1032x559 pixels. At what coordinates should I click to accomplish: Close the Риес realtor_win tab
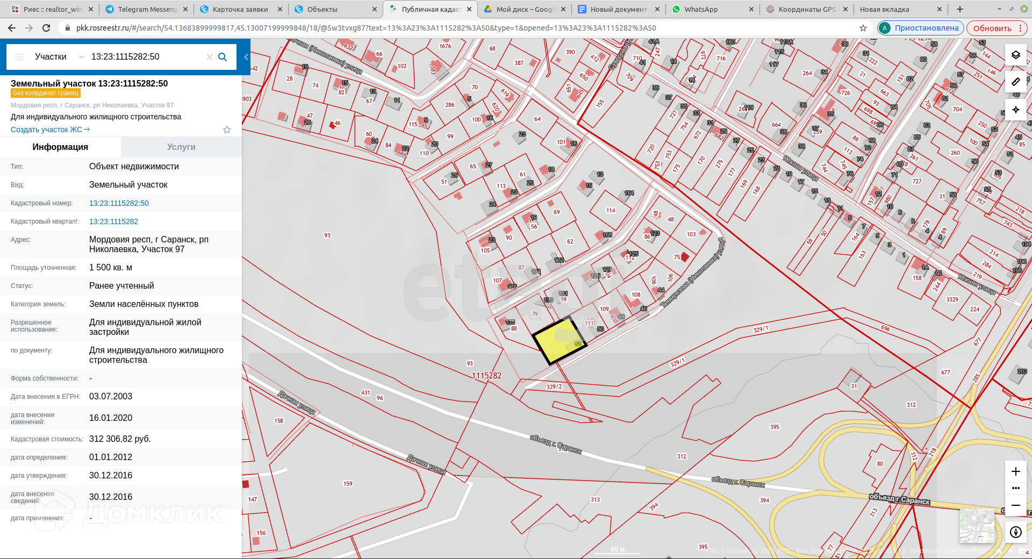click(90, 9)
